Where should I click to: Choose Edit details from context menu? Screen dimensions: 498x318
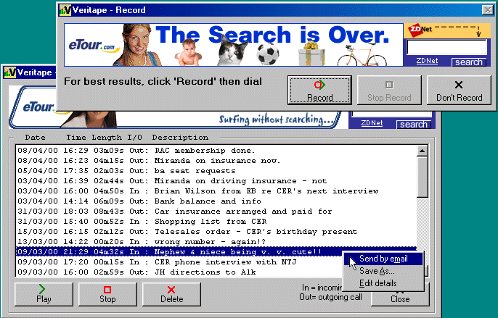383,283
